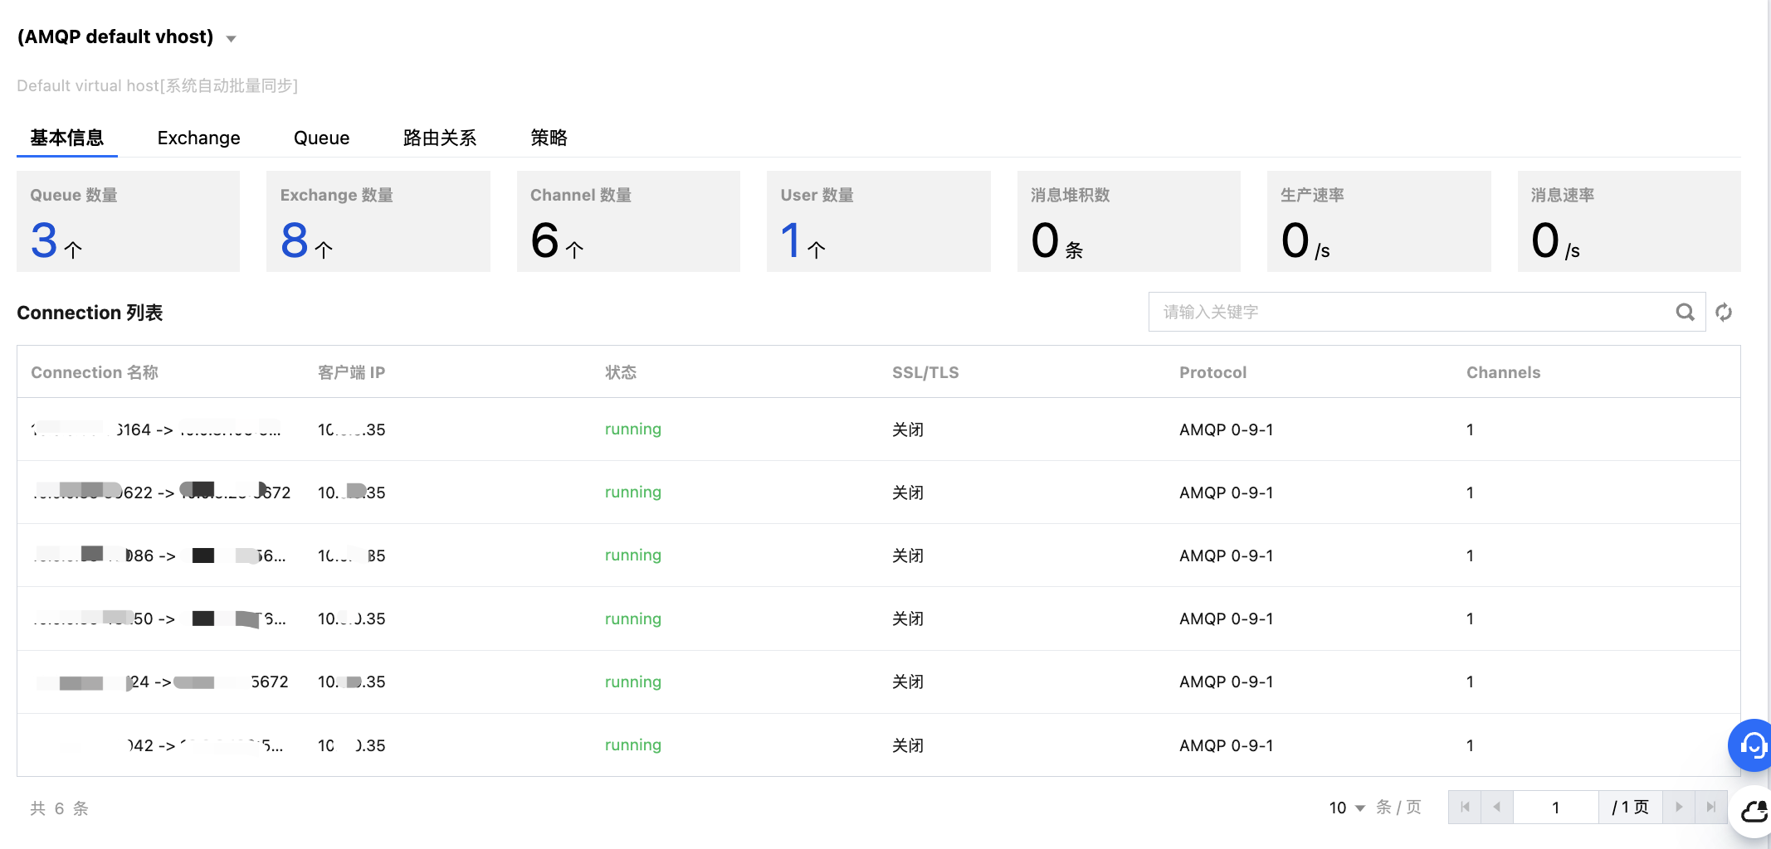Click the 客户端 IP column header
Image resolution: width=1771 pixels, height=849 pixels.
point(351,372)
